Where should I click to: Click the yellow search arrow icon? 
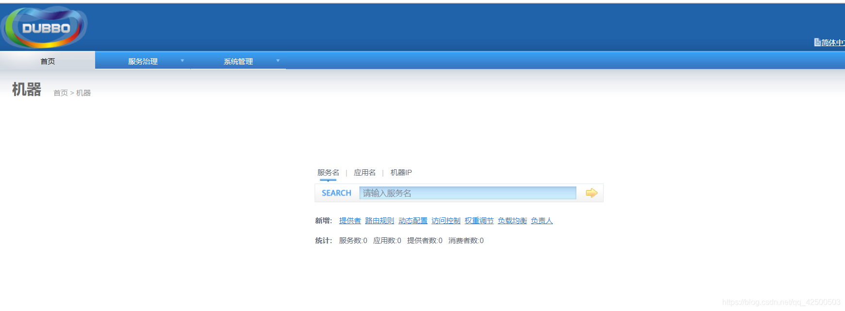pyautogui.click(x=591, y=193)
